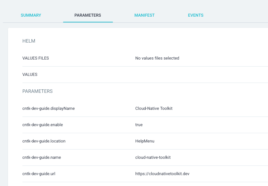
Task: Click the No values files selected text
Action: (x=157, y=58)
